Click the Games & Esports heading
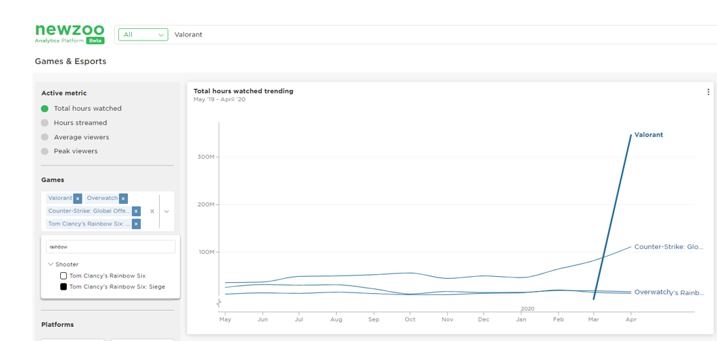This screenshot has height=341, width=717. pyautogui.click(x=70, y=61)
